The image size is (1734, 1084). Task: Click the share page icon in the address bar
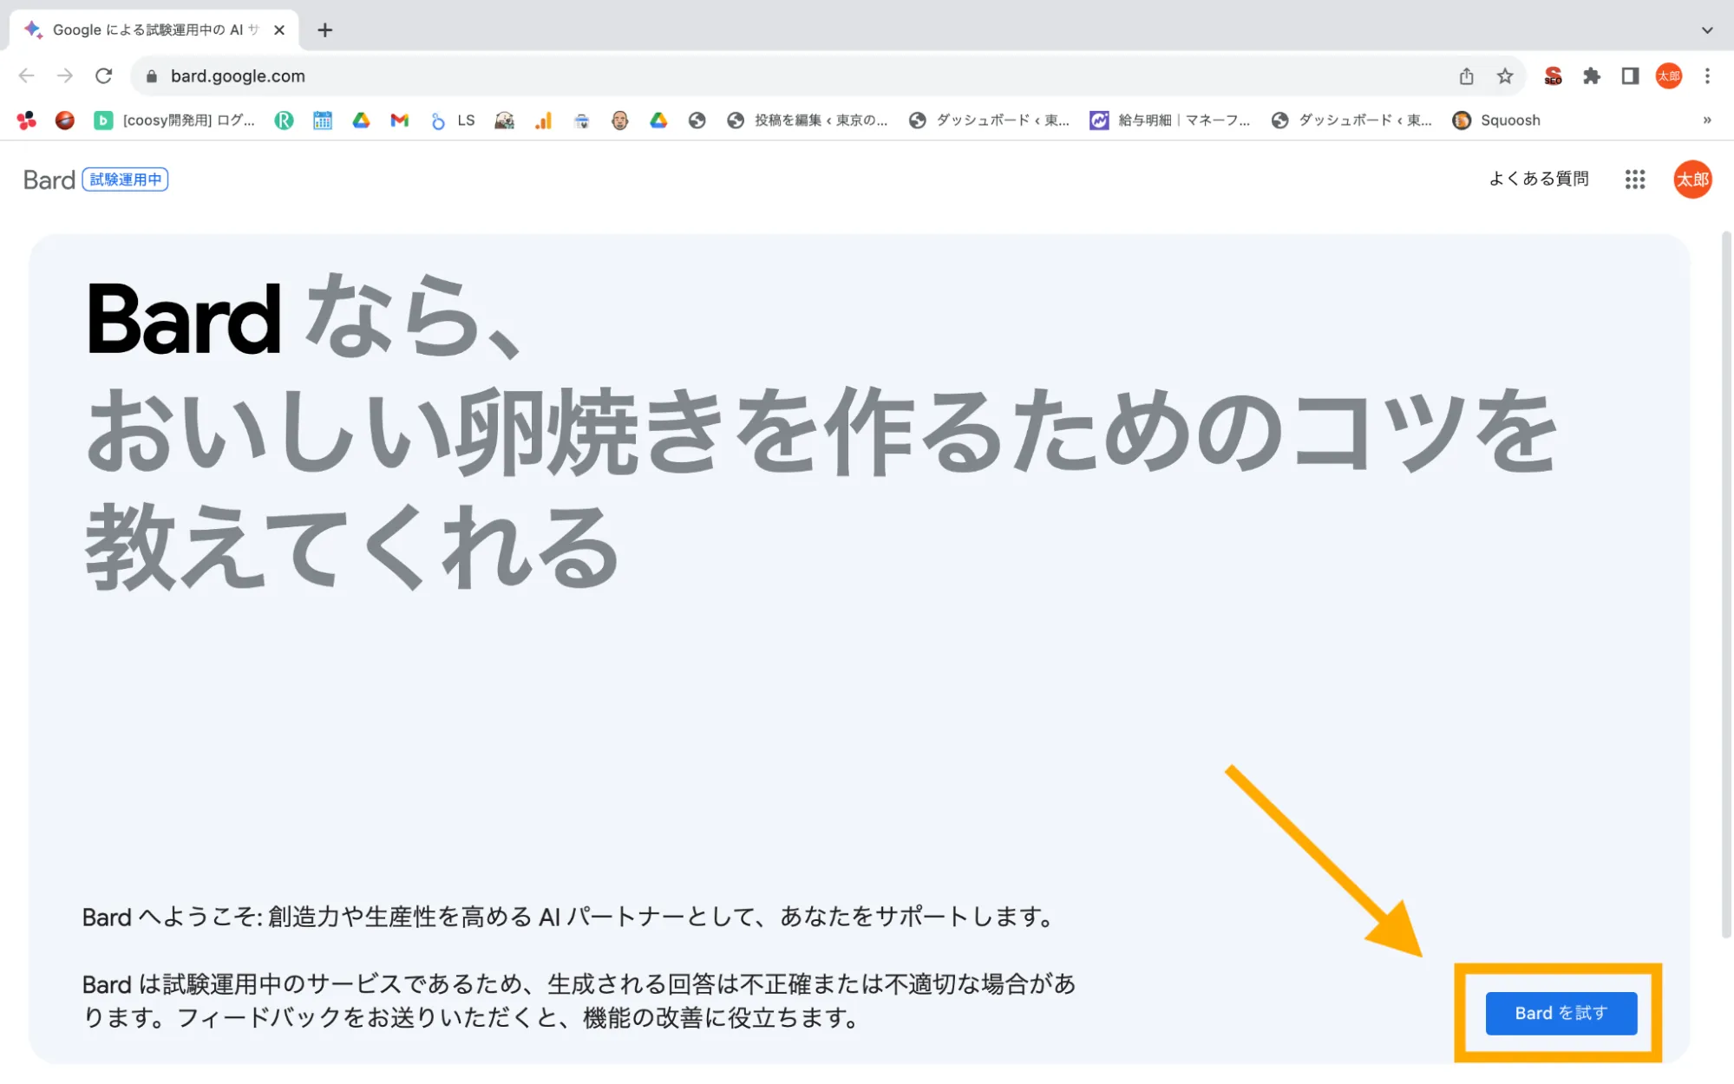click(x=1466, y=76)
